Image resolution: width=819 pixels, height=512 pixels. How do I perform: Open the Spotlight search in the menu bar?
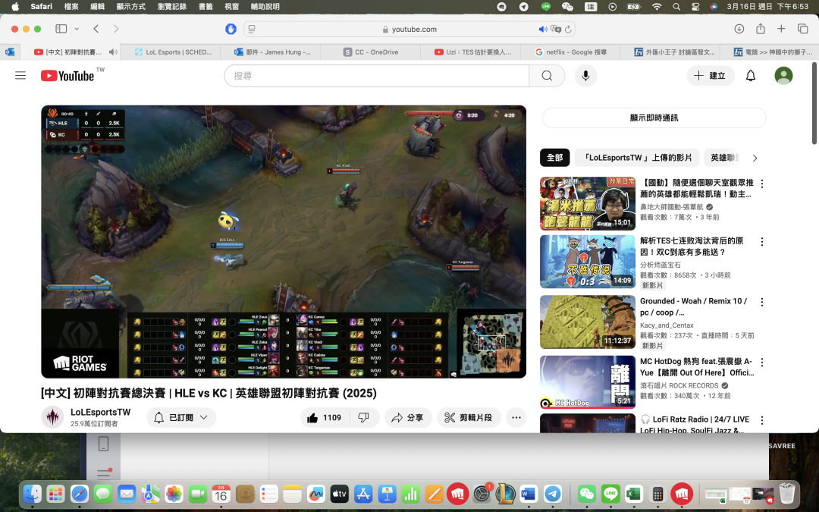coord(676,6)
